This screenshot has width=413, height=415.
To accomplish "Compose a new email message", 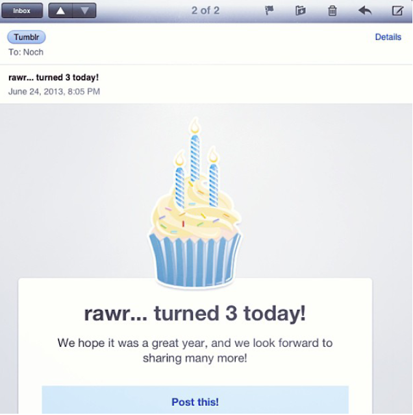I will (397, 10).
